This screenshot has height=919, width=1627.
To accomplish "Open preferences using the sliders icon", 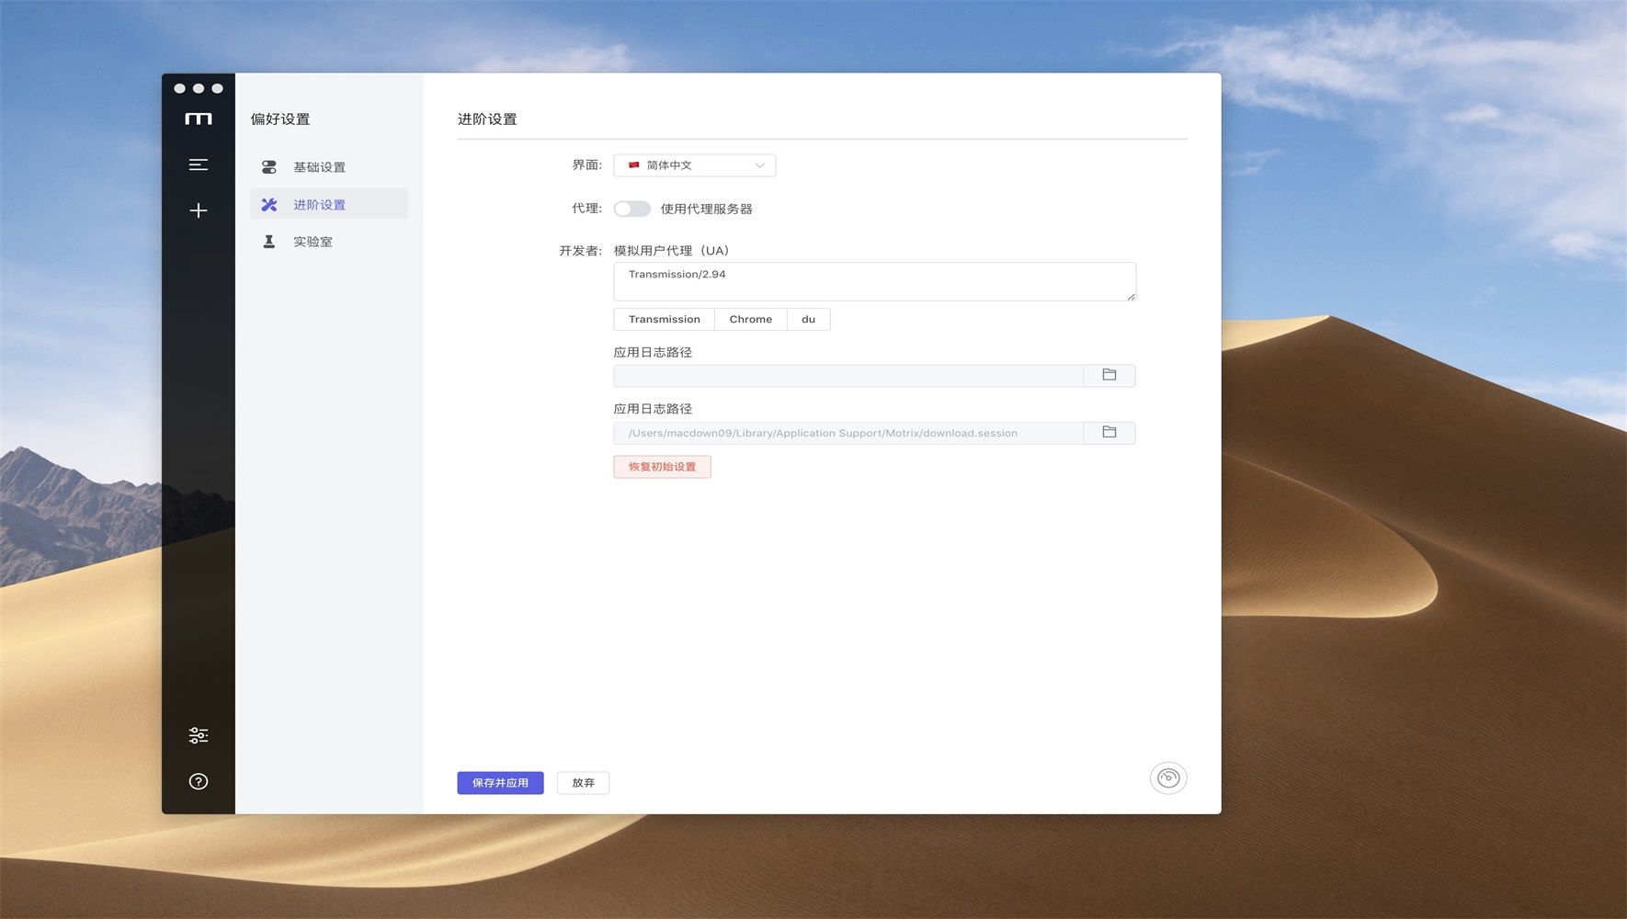I will (x=198, y=735).
